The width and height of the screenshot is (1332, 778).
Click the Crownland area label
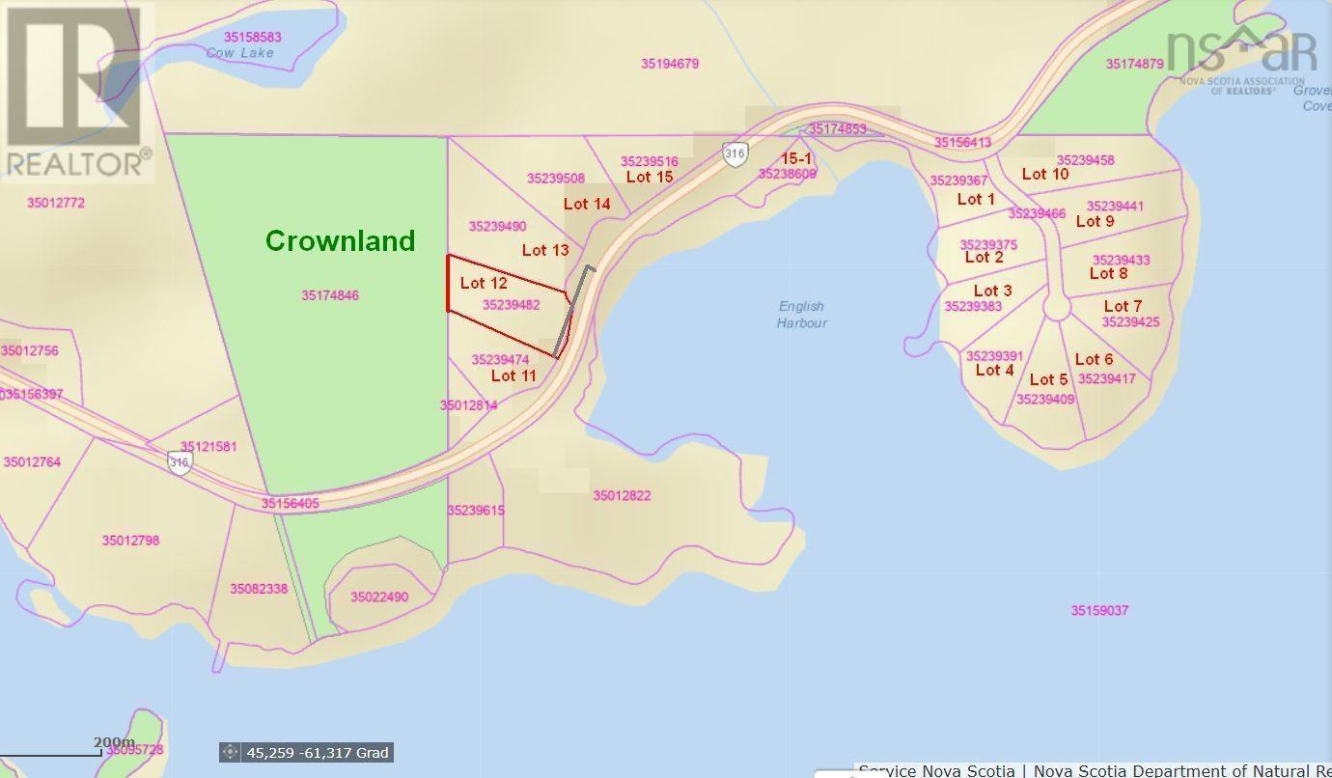(x=340, y=241)
